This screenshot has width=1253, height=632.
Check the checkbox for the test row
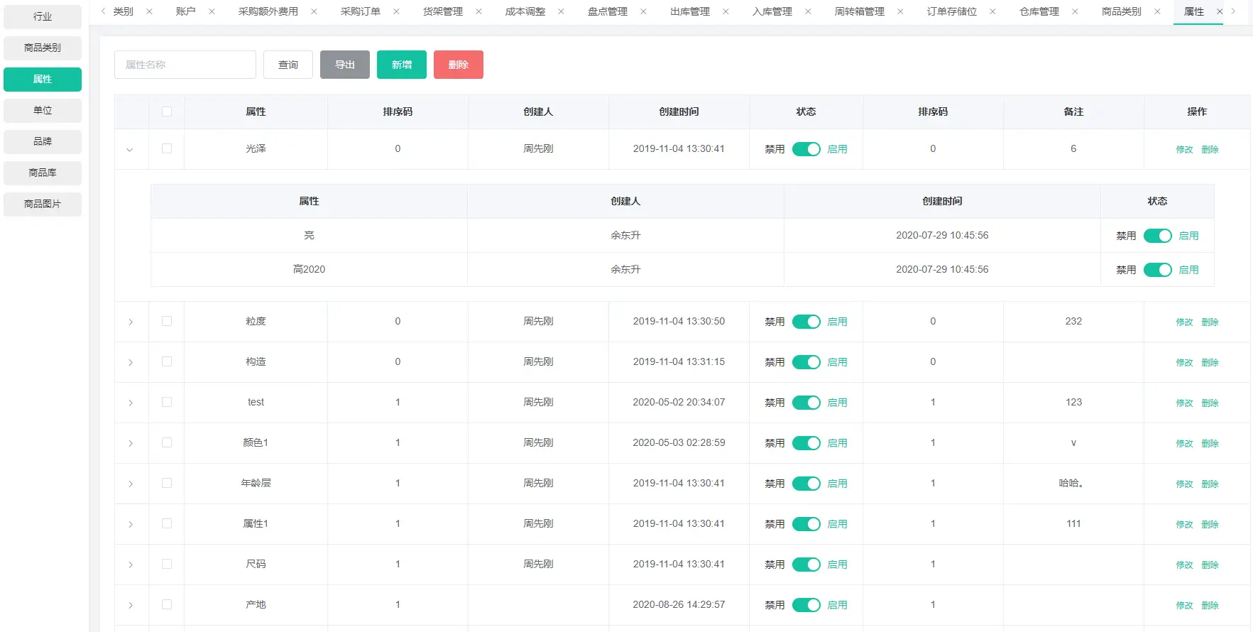click(167, 402)
